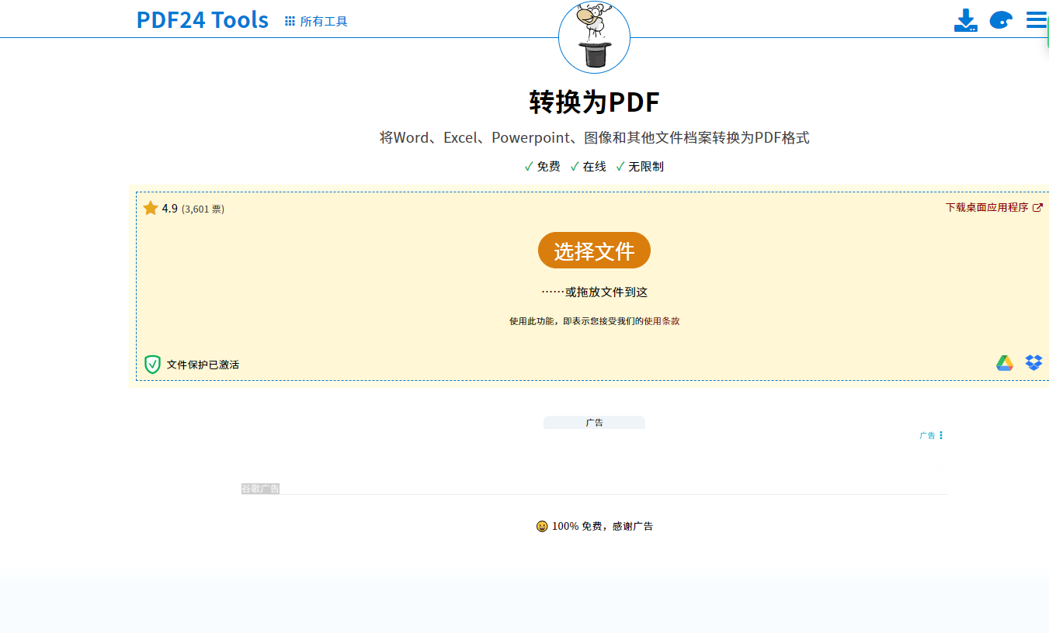Click the 谷歌广告 label
This screenshot has width=1049, height=633.
[x=260, y=489]
